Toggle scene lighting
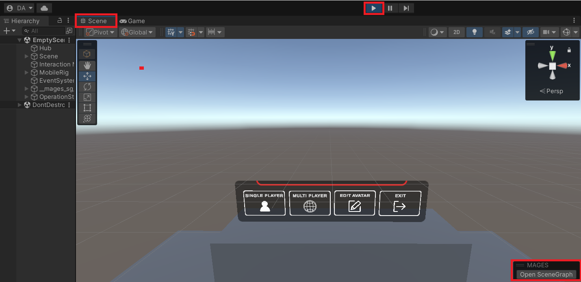The height and width of the screenshot is (282, 581). pyautogui.click(x=474, y=32)
